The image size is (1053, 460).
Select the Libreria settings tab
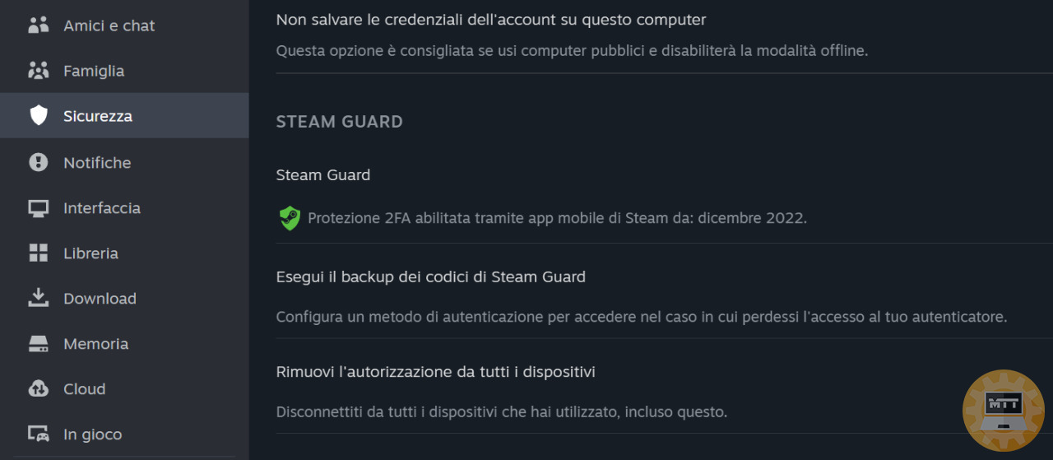pyautogui.click(x=124, y=253)
